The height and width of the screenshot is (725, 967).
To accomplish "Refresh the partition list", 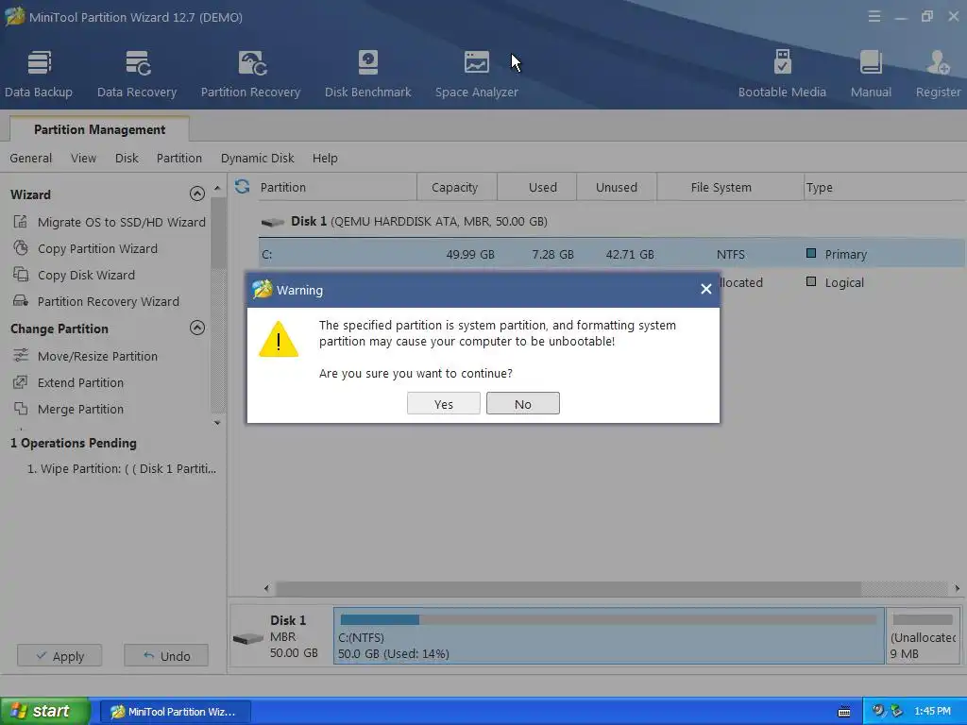I will 243,186.
